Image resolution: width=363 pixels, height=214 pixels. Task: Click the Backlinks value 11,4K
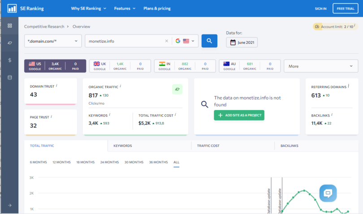(317, 123)
